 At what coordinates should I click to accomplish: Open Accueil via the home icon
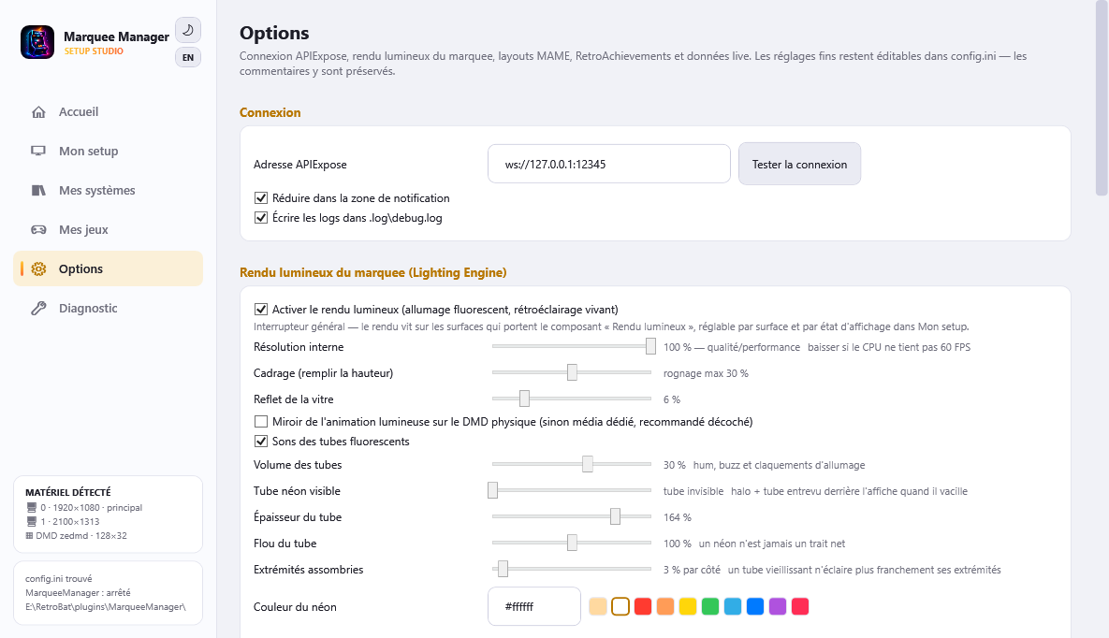pyautogui.click(x=39, y=111)
